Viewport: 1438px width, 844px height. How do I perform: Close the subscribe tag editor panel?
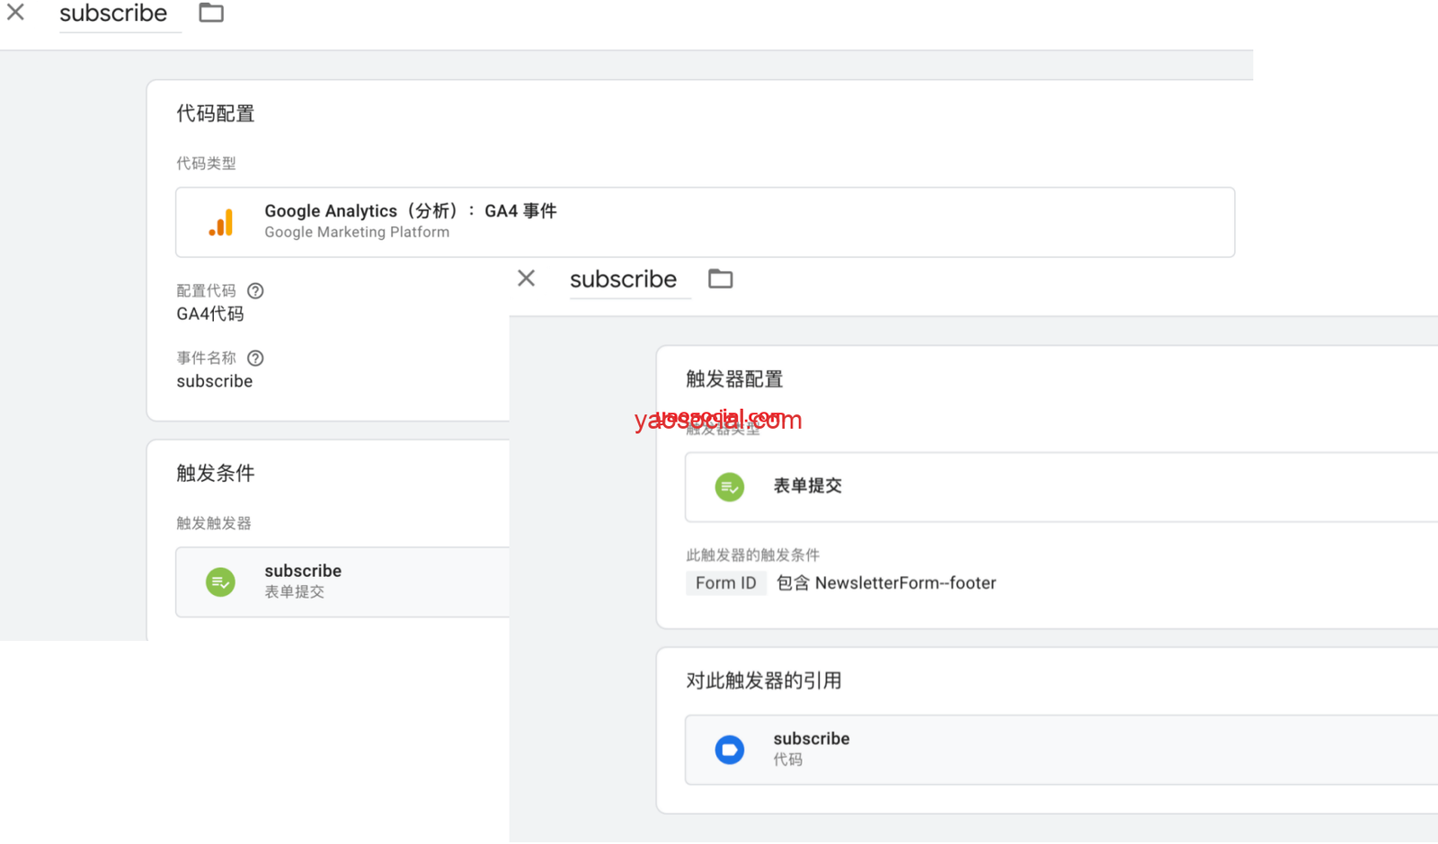[x=15, y=13]
